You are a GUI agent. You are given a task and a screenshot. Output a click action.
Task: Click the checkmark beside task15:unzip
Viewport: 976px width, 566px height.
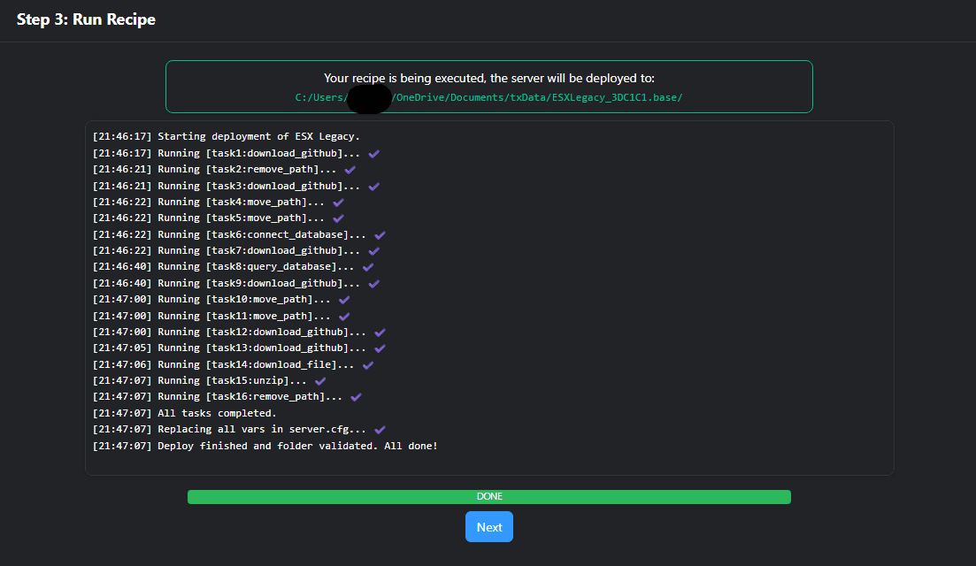click(x=320, y=380)
